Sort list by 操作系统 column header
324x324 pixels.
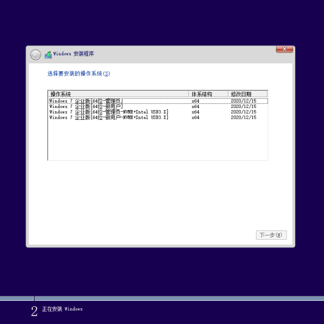(118, 94)
